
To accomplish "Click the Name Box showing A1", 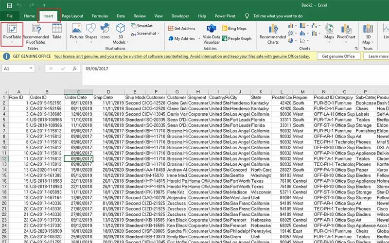I will 15,69.
